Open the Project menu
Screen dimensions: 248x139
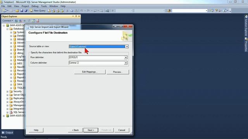[25, 6]
